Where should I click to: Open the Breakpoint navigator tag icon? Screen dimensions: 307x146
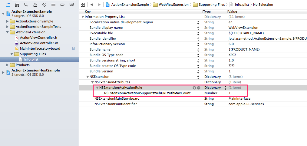coord(62,5)
